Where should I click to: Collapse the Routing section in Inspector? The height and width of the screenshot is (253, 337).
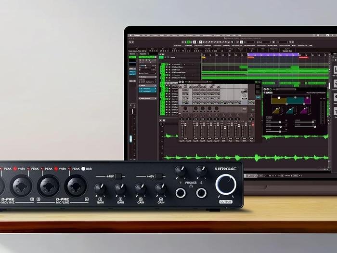click(x=147, y=77)
